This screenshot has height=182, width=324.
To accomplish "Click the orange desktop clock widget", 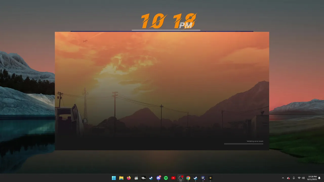I will tap(169, 21).
